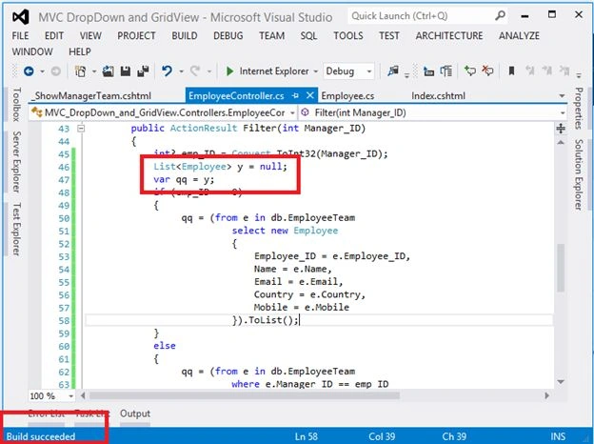Open the Solution Explorer side tab
The width and height of the screenshot is (594, 444).
(x=579, y=174)
